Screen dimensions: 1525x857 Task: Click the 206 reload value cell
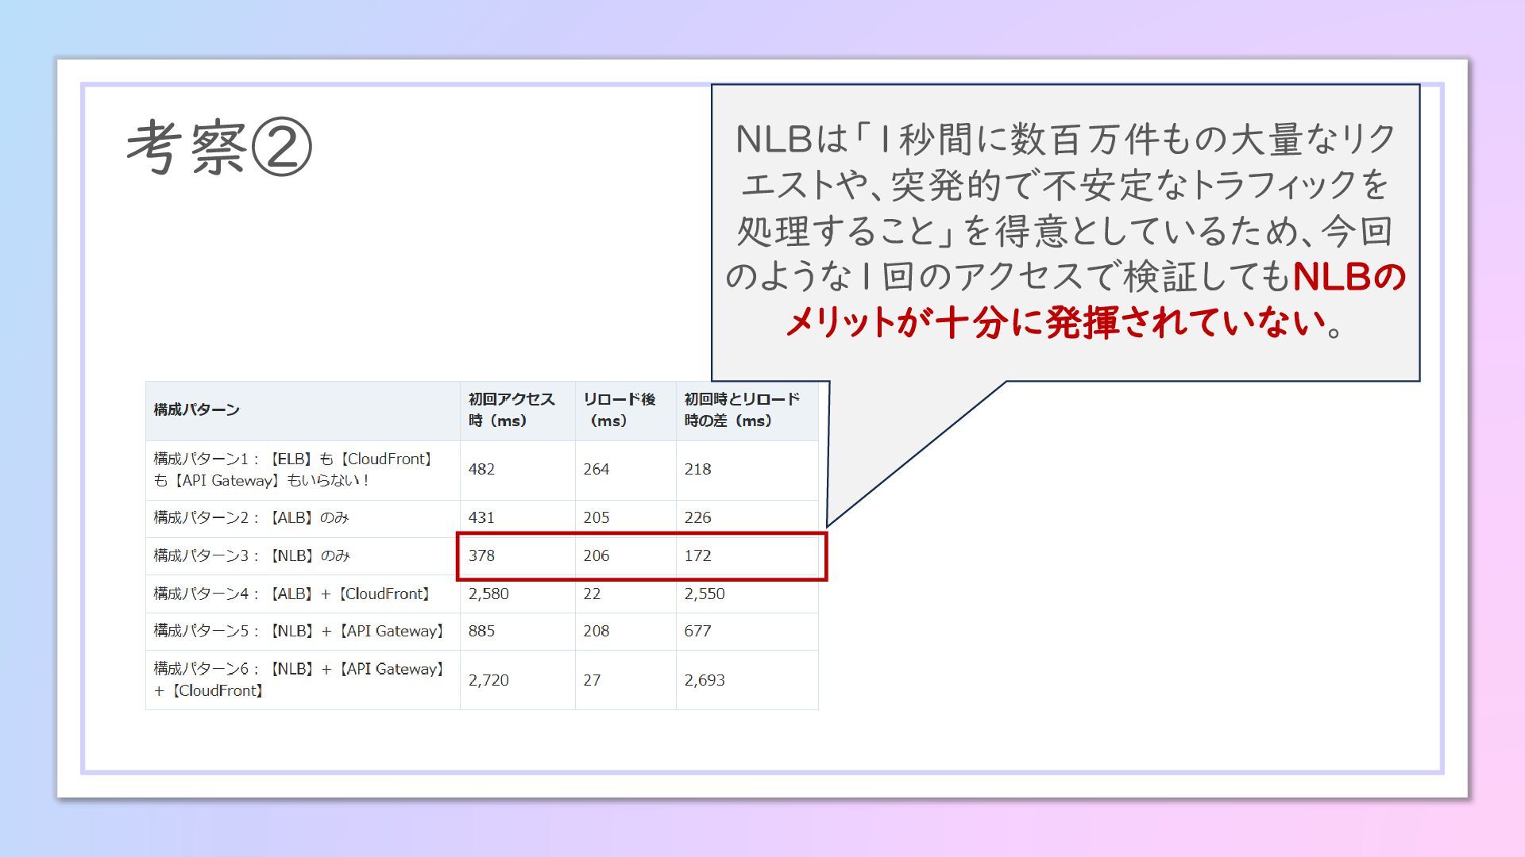click(596, 555)
